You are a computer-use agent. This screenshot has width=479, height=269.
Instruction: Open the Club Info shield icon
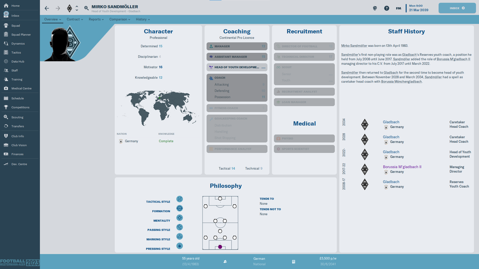pyautogui.click(x=6, y=136)
